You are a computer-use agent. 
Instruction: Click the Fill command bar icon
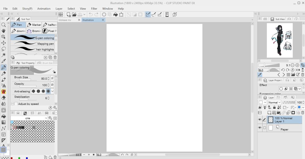(x=116, y=14)
